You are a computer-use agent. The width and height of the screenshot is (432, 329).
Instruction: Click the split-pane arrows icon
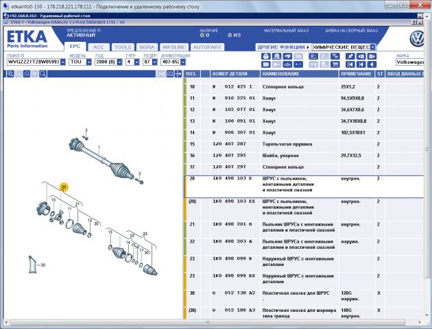coord(178,74)
